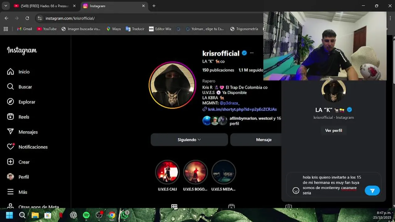Expand the Siguiendo dropdown button
Image resolution: width=395 pixels, height=222 pixels.
(x=189, y=140)
